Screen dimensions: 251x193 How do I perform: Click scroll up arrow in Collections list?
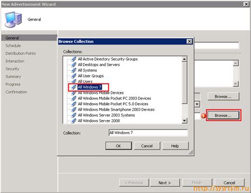click(184, 59)
